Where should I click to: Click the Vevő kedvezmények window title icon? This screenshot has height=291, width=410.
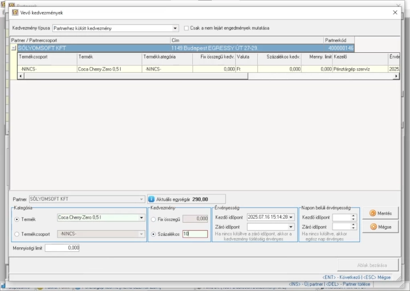(x=15, y=13)
